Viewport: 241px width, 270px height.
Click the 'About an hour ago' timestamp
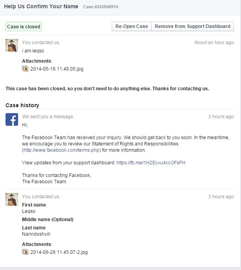(214, 43)
